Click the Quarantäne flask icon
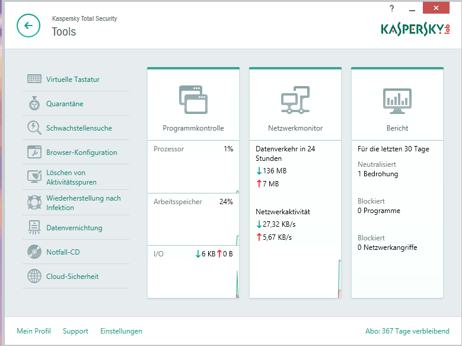This screenshot has height=346, width=462. coord(34,103)
